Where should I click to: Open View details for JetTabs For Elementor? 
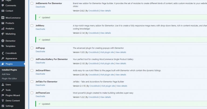122,86
